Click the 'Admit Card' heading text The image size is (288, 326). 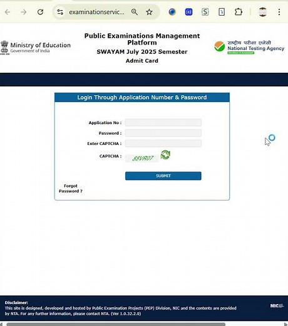point(142,61)
